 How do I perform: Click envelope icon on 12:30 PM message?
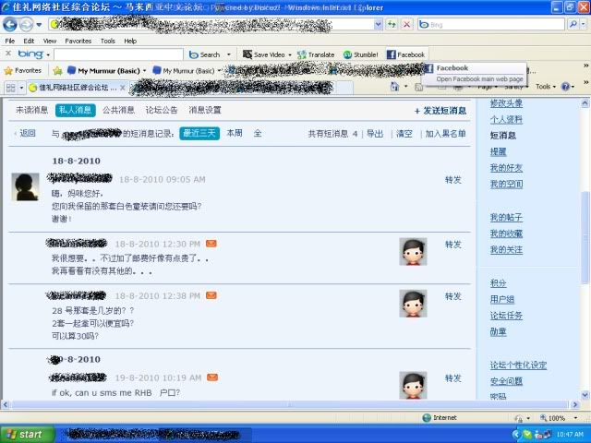tap(211, 244)
